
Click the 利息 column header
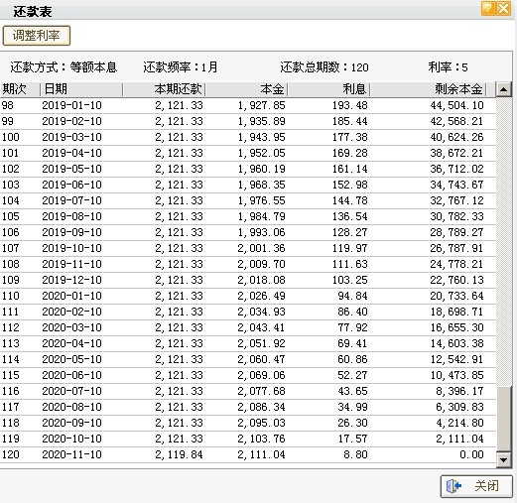click(x=328, y=89)
